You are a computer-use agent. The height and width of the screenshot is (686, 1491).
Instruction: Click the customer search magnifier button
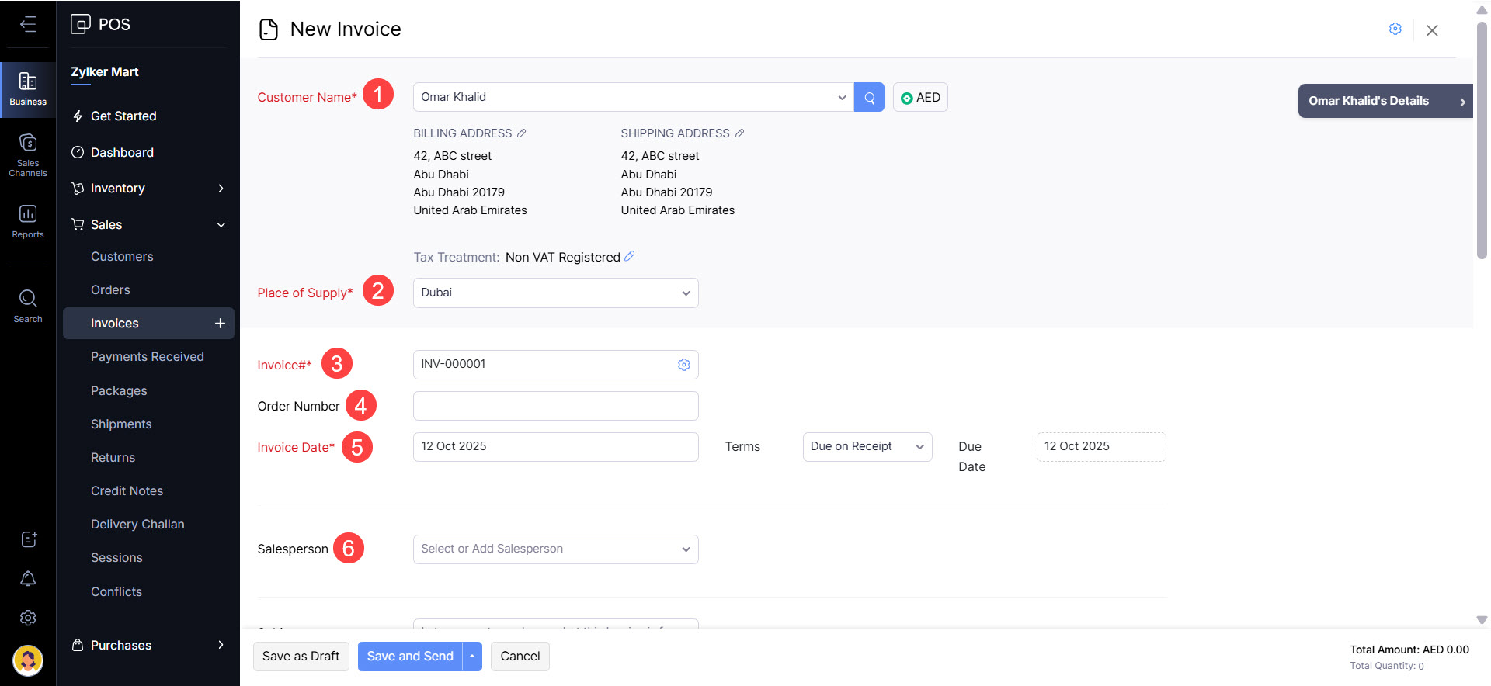(869, 98)
